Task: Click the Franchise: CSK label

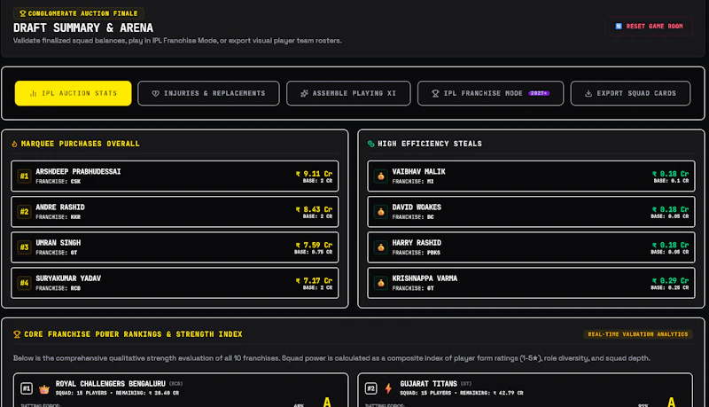Action: point(58,182)
